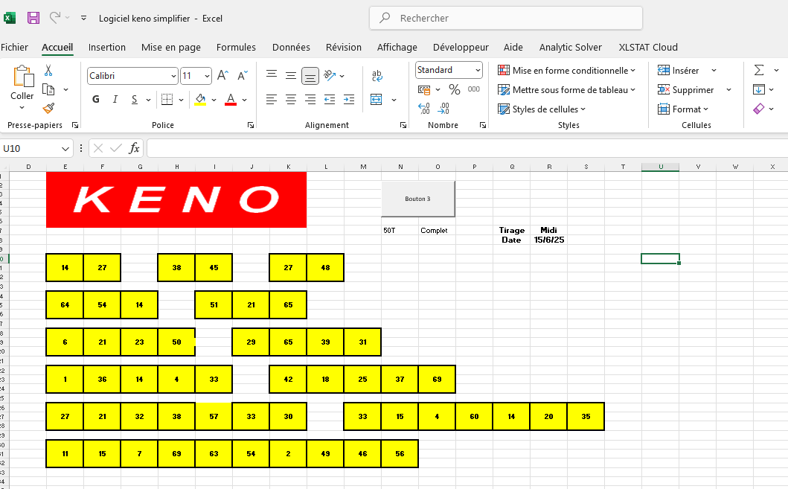Increase the indent
This screenshot has height=489, width=788.
click(x=349, y=100)
